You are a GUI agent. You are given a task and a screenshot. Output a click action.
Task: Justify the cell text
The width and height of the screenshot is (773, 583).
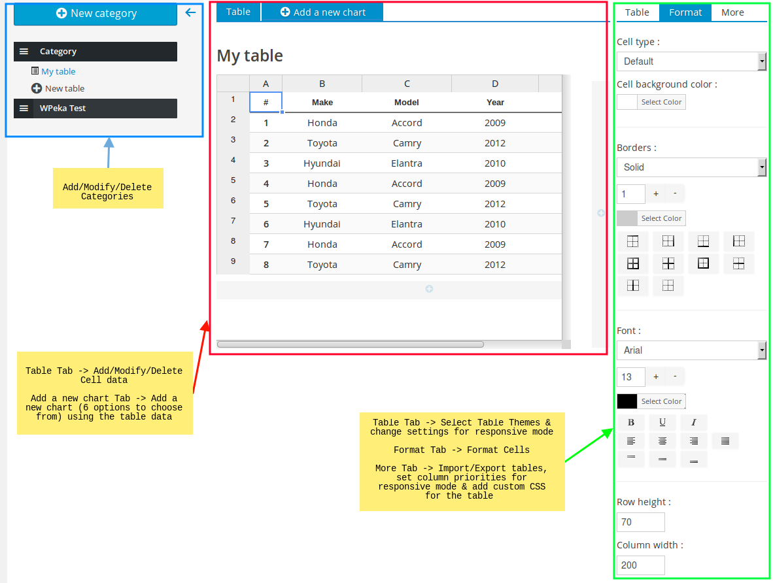725,441
